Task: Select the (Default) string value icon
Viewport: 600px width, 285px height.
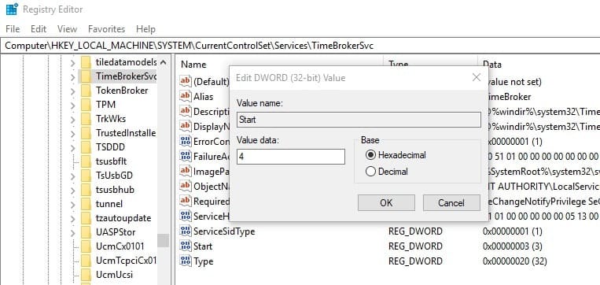Action: point(186,81)
